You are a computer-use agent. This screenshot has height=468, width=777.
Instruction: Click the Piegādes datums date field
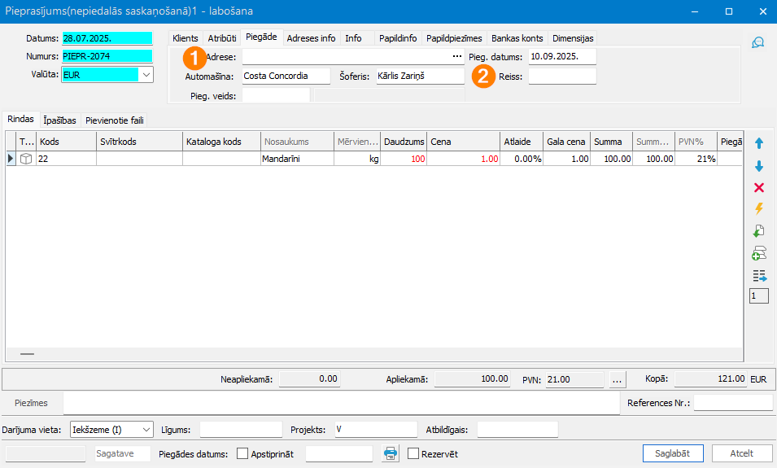pos(339,453)
